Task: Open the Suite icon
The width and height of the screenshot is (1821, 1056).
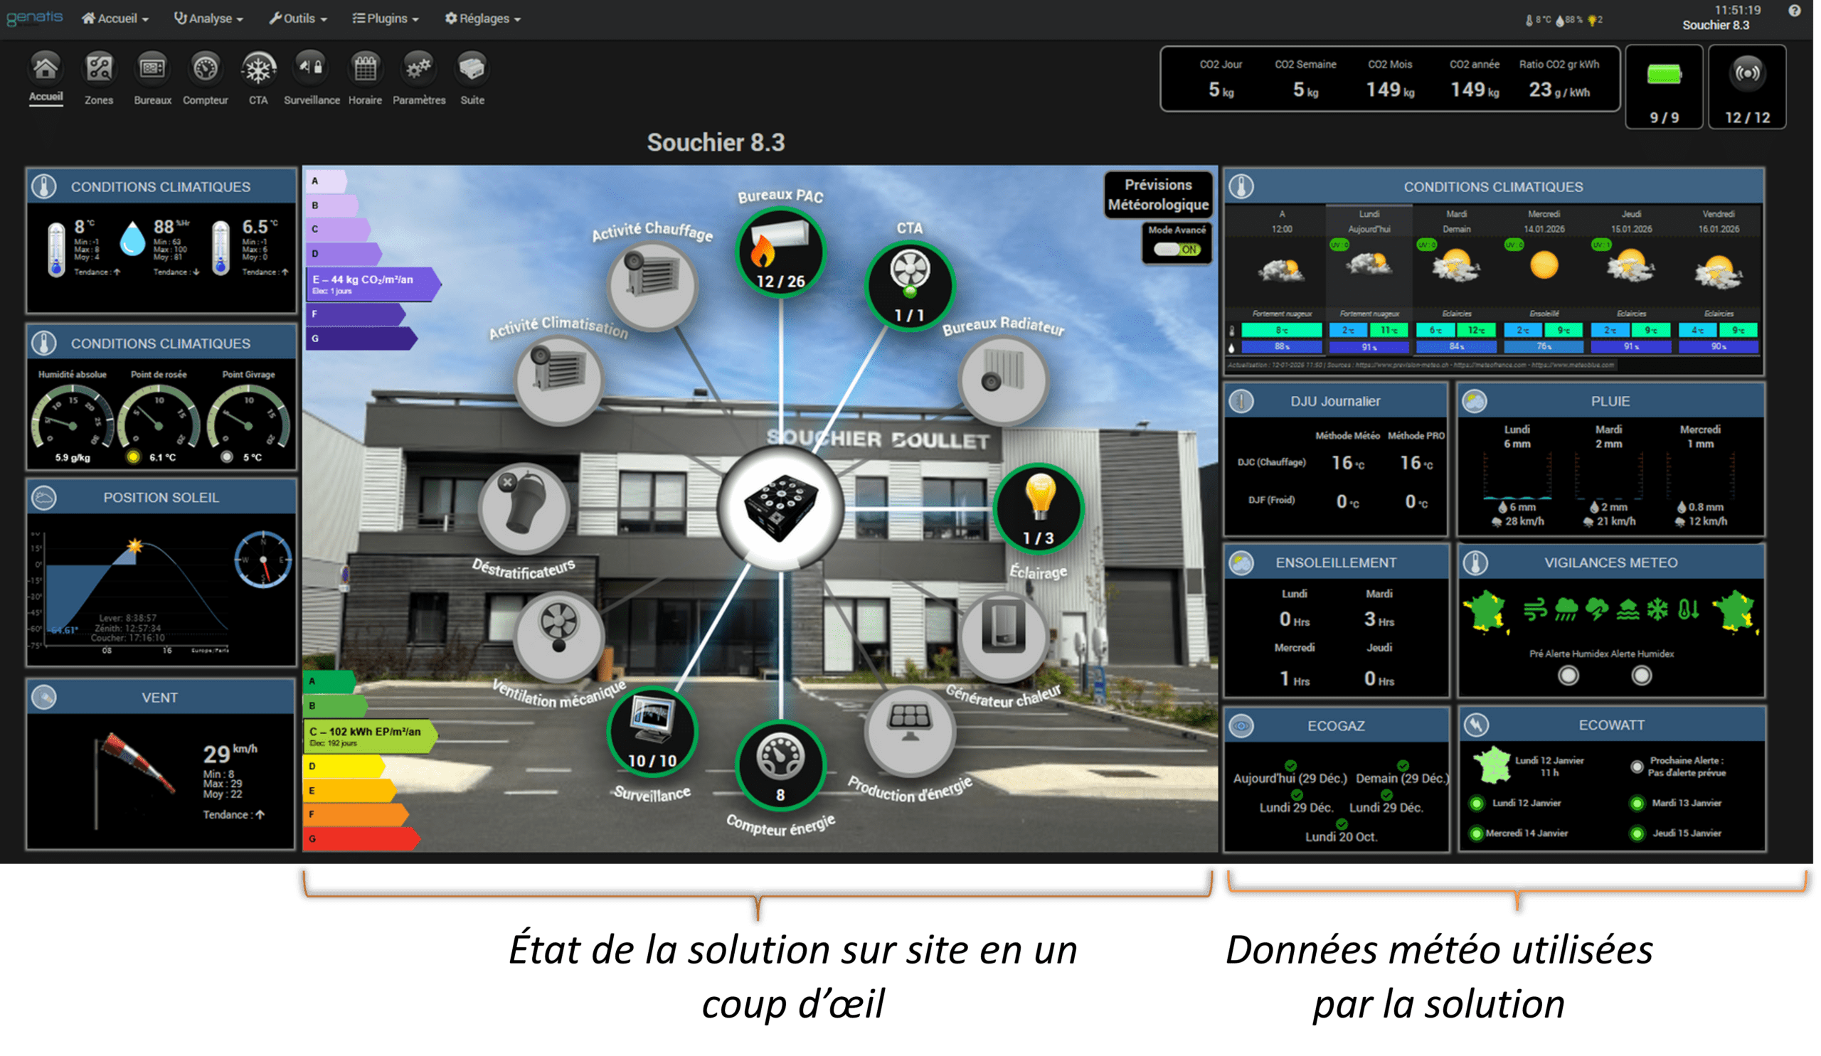Action: 472,68
